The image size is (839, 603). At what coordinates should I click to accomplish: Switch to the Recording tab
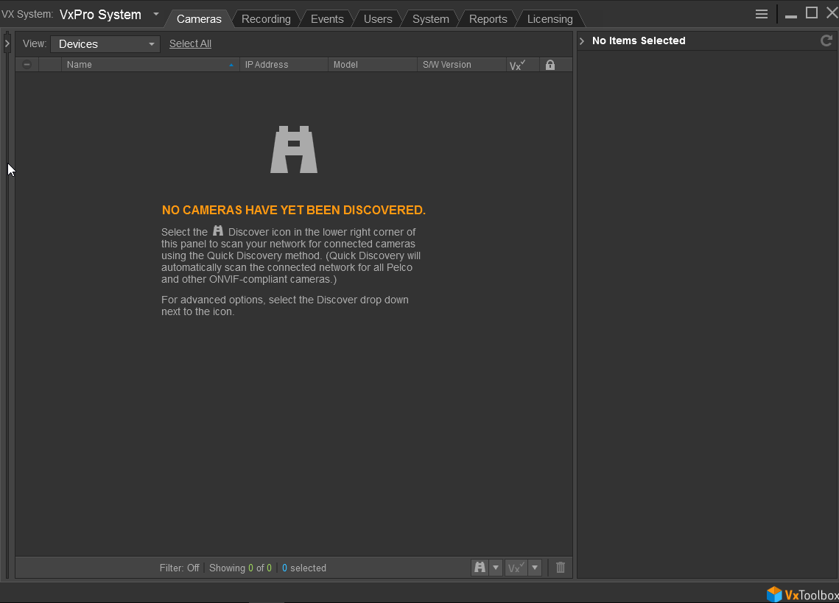[266, 19]
